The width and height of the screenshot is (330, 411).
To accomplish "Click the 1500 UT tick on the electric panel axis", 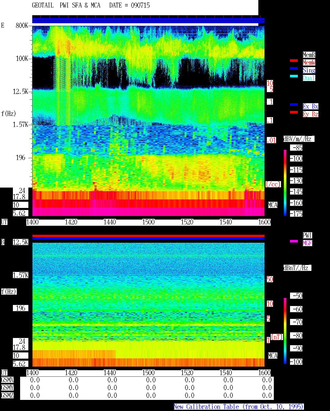I will click(148, 222).
